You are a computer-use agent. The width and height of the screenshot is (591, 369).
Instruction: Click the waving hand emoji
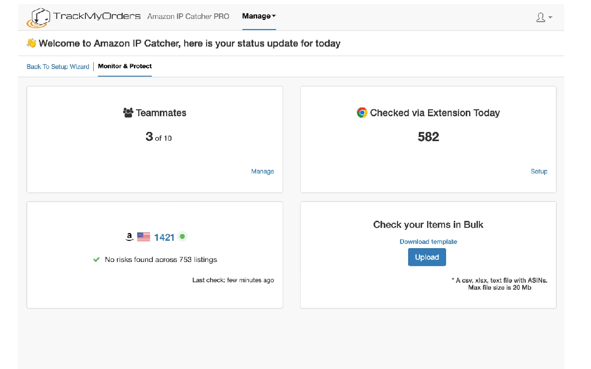(31, 43)
